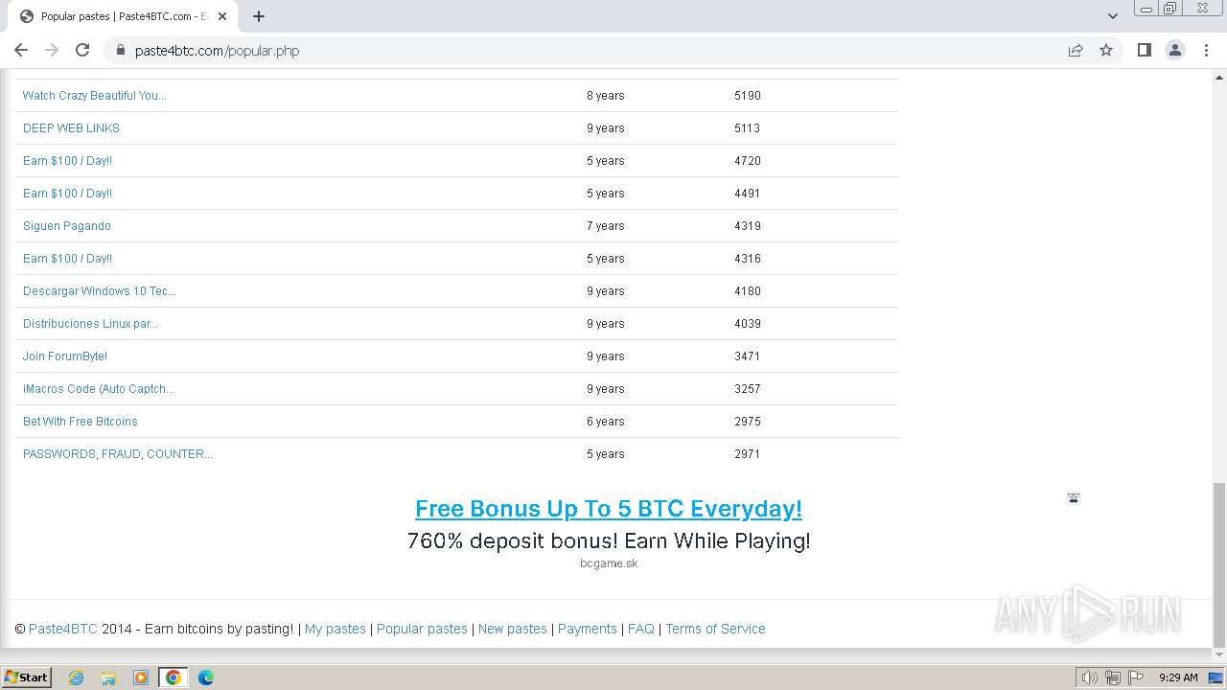Open the Payments page
The width and height of the screenshot is (1227, 690).
pyautogui.click(x=588, y=629)
